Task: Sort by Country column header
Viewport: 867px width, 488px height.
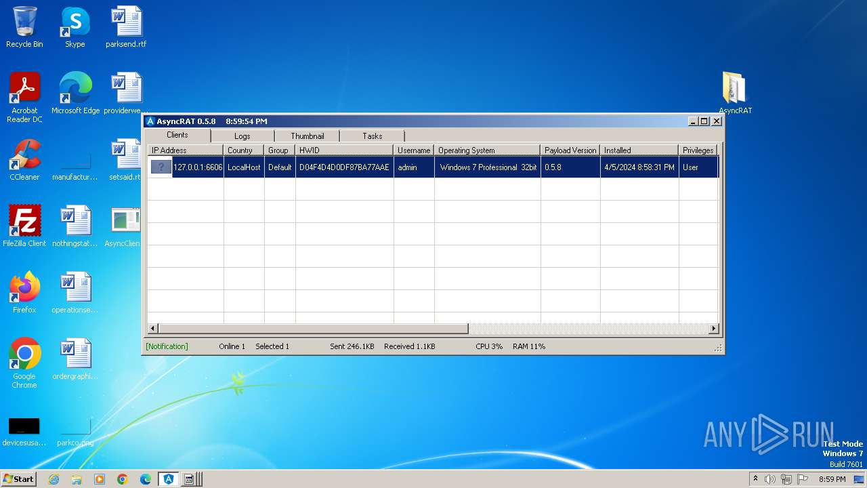Action: (x=244, y=150)
